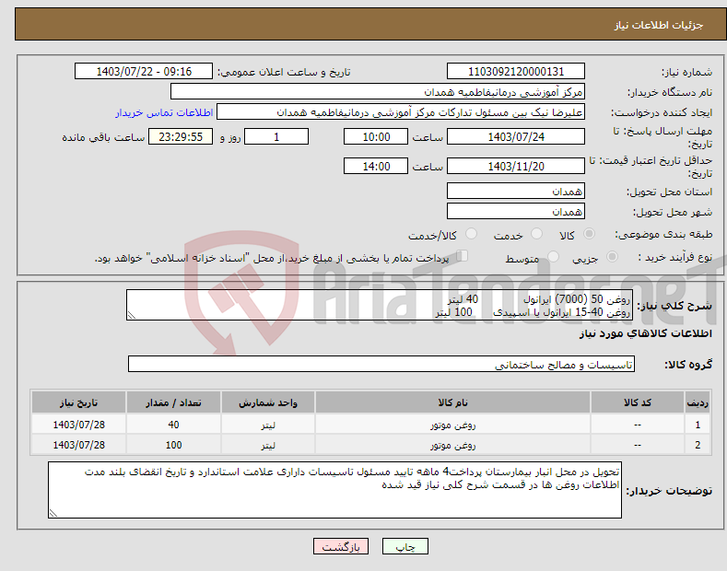Select the متوسط purchase type radio
Viewport: 727px width, 571px height.
[553, 256]
